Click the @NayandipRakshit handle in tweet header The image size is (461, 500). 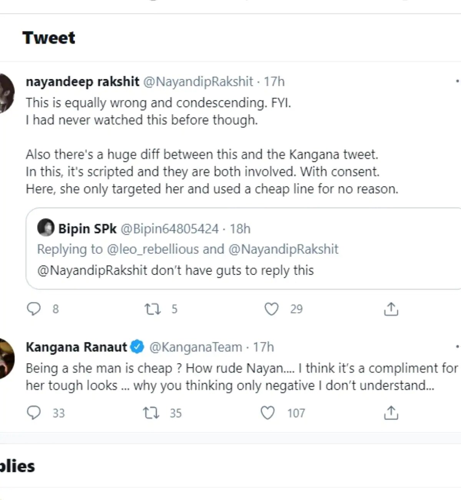(x=198, y=82)
